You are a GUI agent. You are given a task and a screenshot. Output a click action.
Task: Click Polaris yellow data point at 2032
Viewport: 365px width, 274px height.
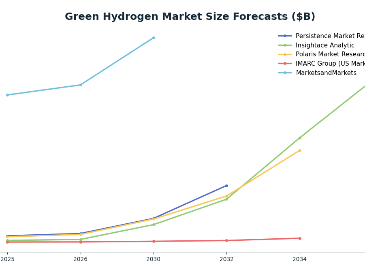point(226,196)
